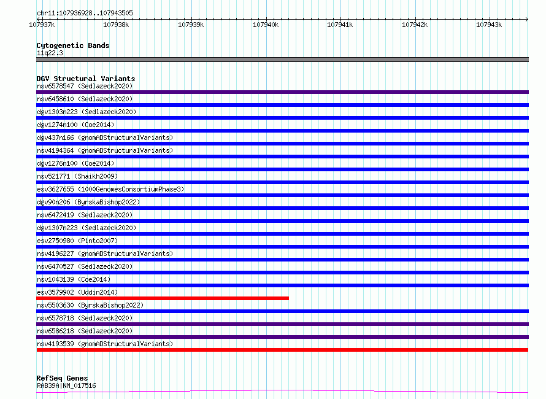Select the purple nsv6578547 variant bar
The height and width of the screenshot is (399, 546).
(282, 92)
